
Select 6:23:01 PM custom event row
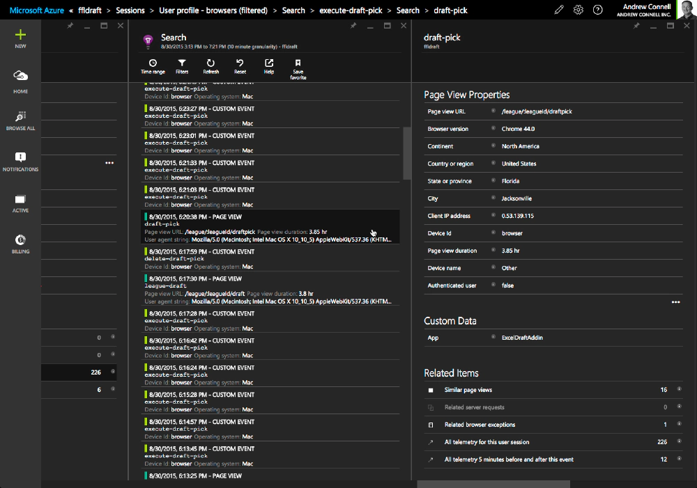[x=270, y=143]
